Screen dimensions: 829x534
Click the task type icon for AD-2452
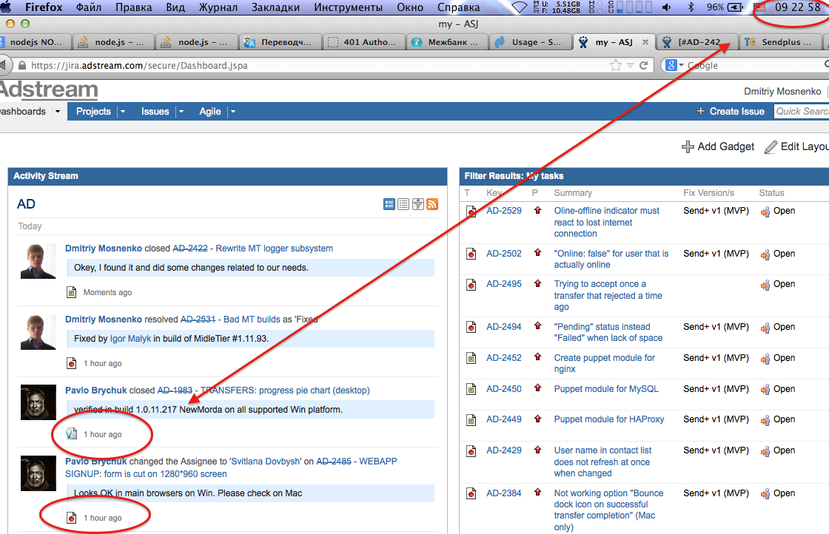click(x=471, y=359)
